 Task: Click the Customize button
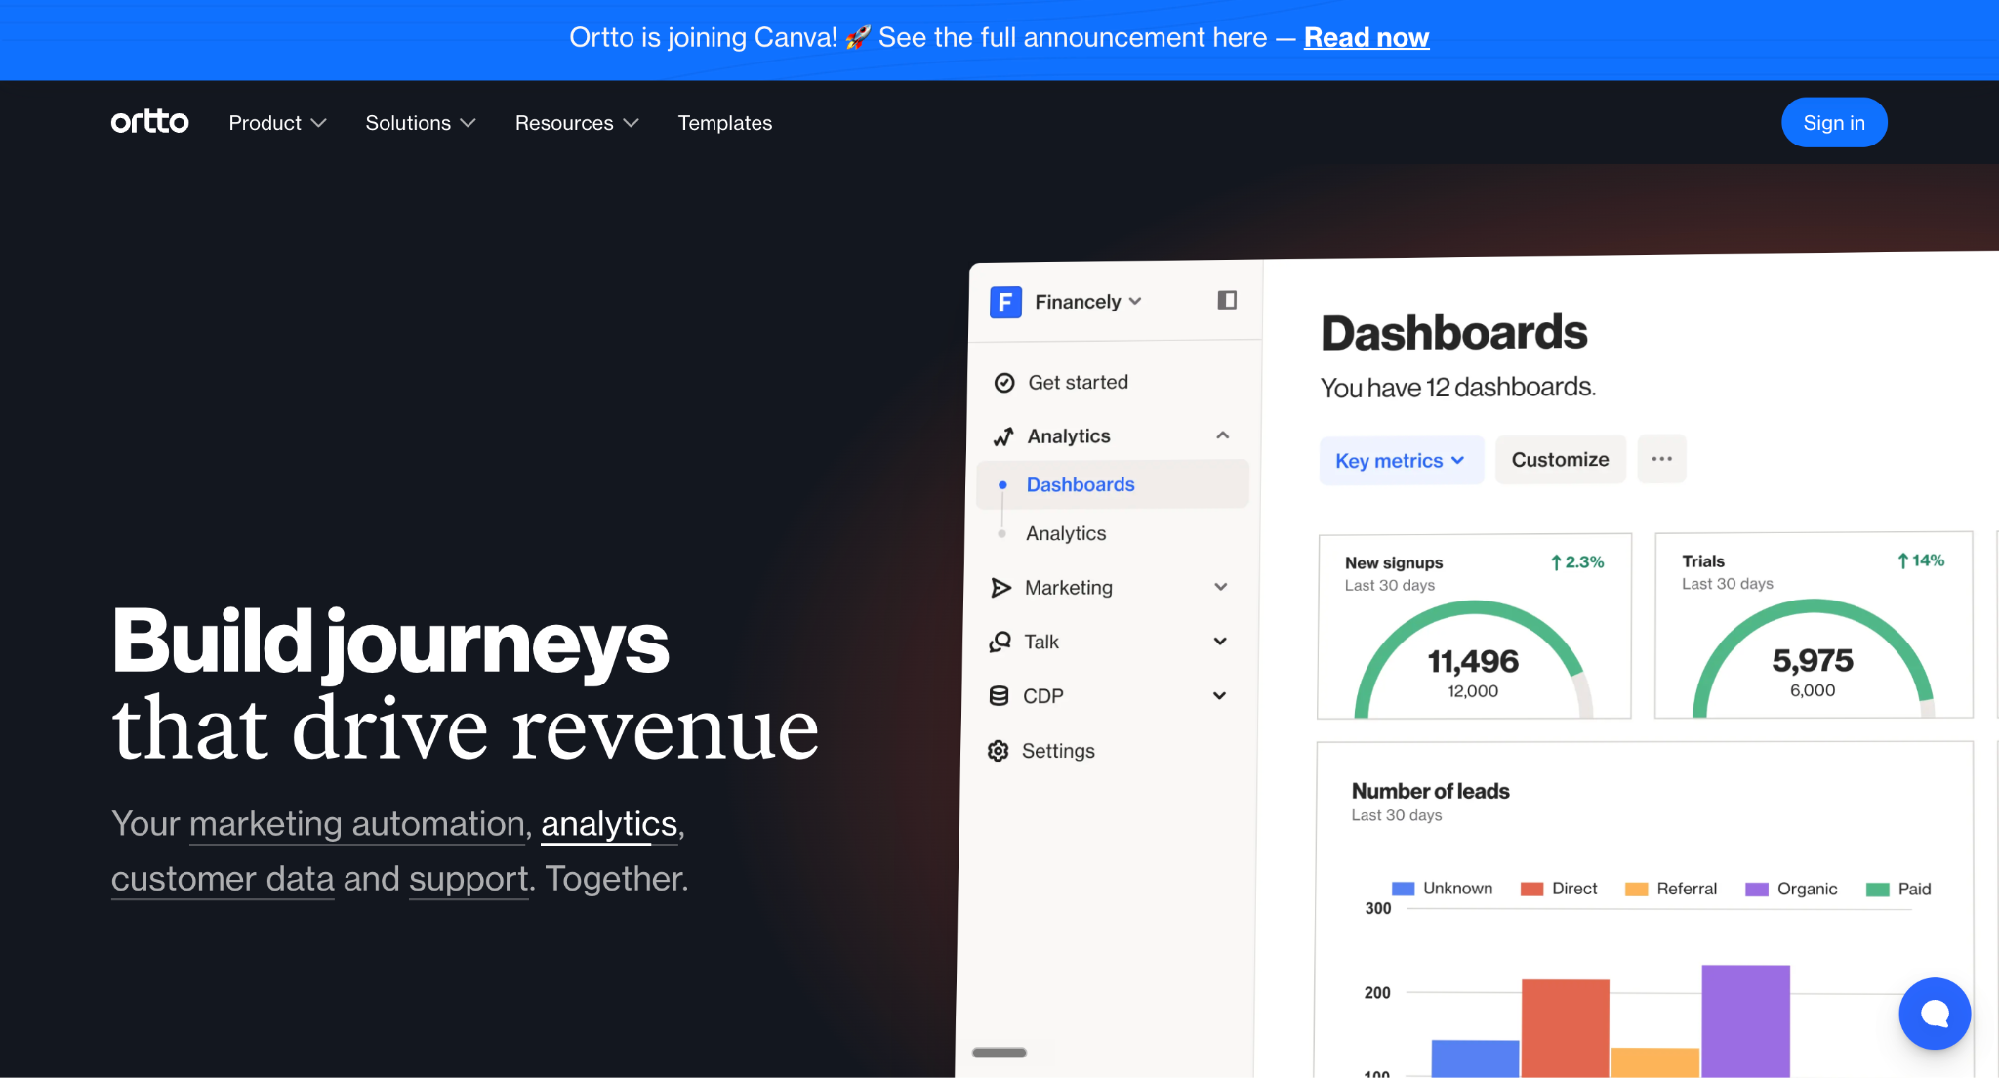pyautogui.click(x=1560, y=459)
